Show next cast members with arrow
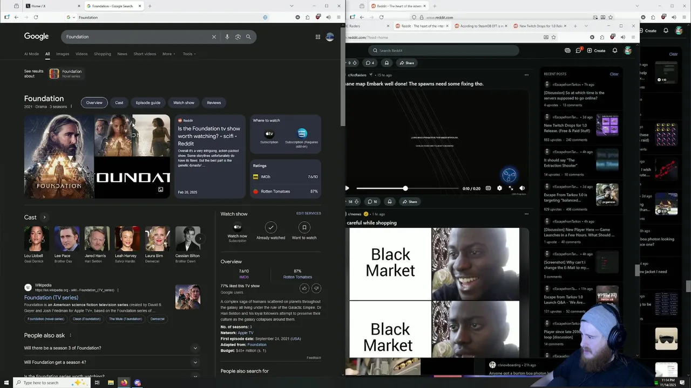Screen dimensions: 691x388 pyautogui.click(x=200, y=238)
